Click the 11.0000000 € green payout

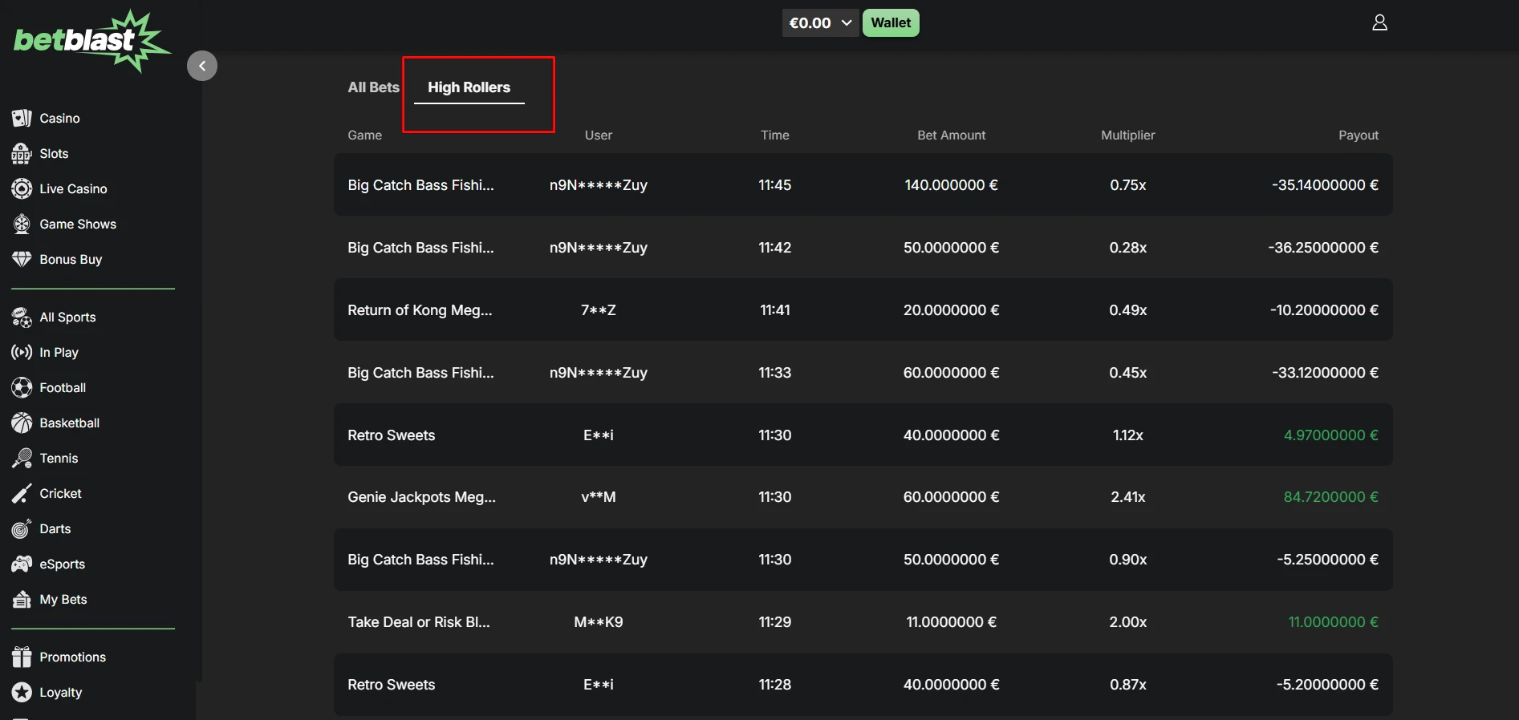tap(1334, 622)
